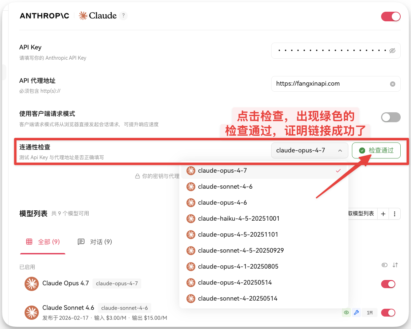Viewport: 411px width, 329px height.
Task: Click the help question mark beside Claude
Action: (x=123, y=16)
